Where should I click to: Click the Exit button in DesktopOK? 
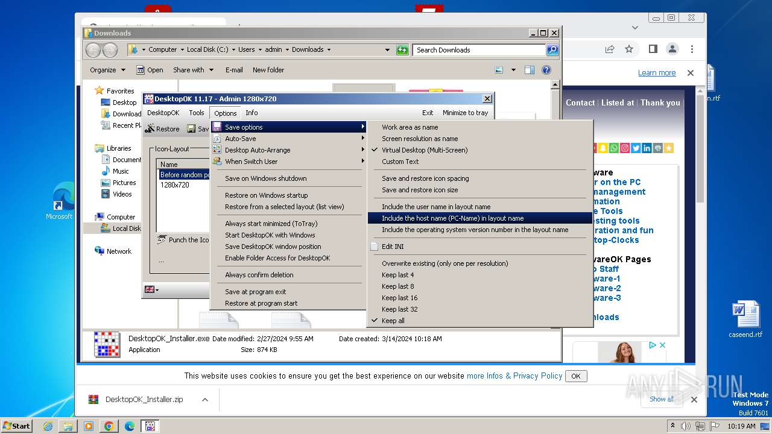pyautogui.click(x=428, y=113)
